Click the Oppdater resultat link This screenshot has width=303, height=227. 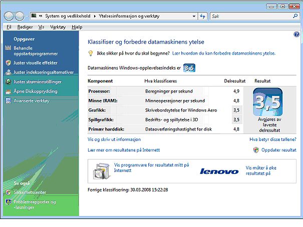[x=278, y=150]
